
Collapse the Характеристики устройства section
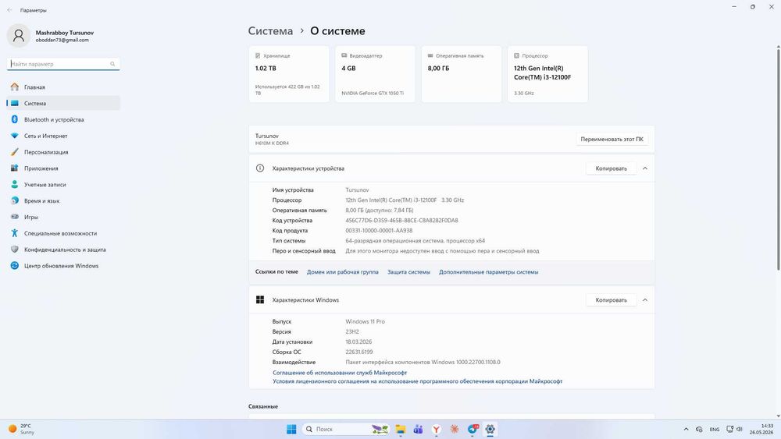645,168
